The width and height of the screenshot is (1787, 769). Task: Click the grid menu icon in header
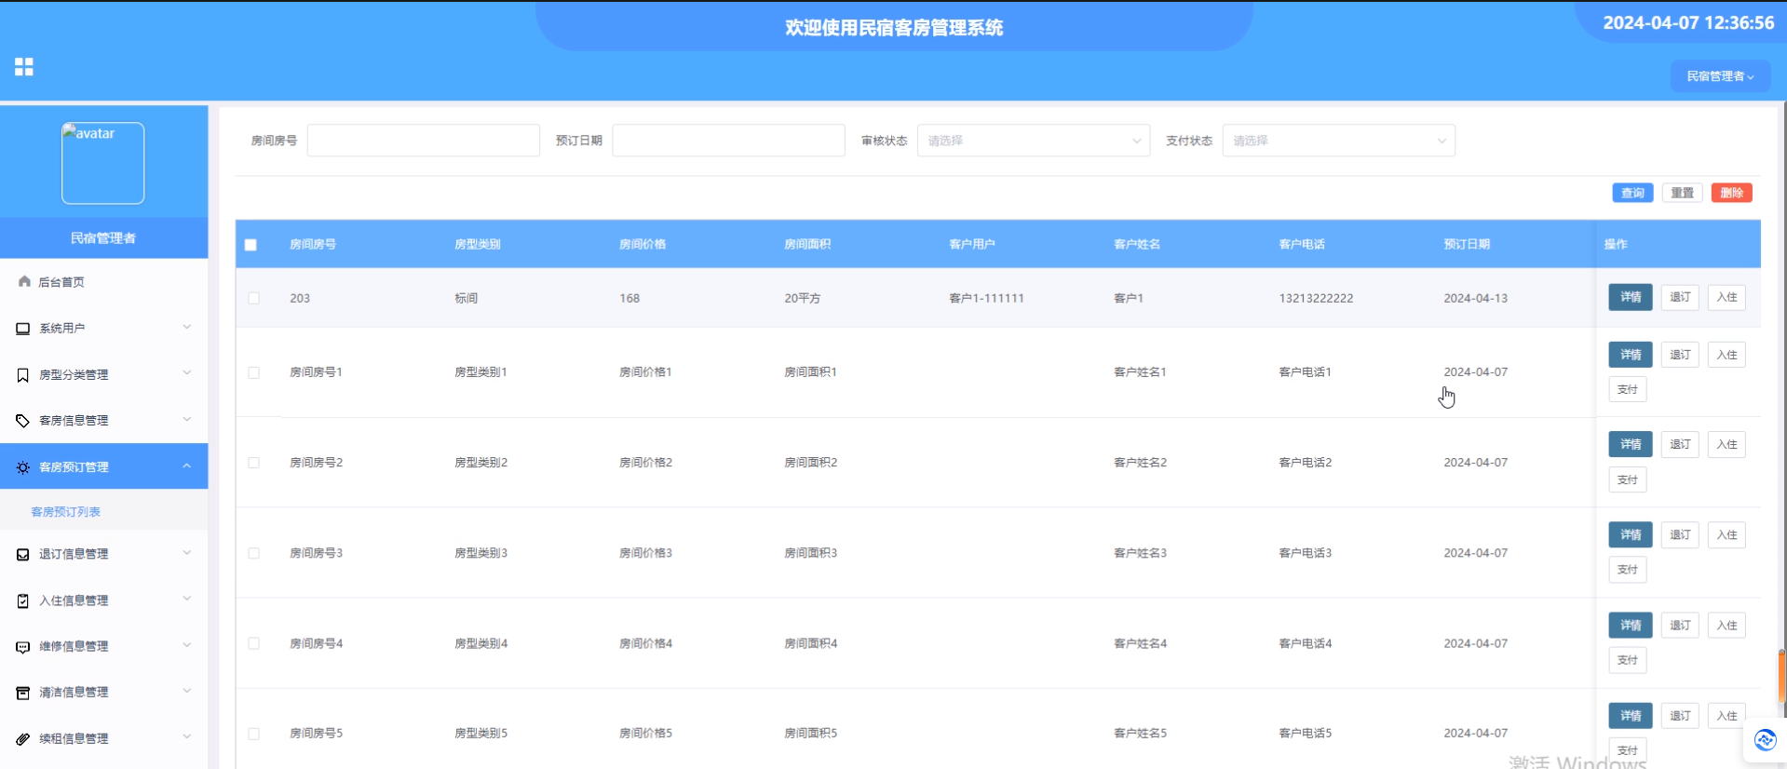[x=24, y=67]
